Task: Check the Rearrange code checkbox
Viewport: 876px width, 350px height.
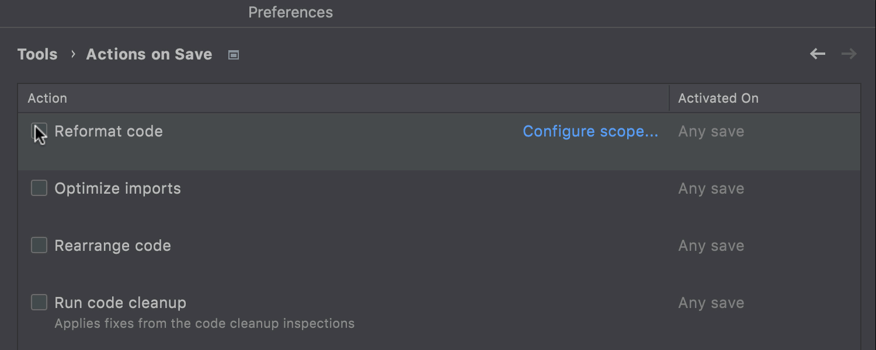Action: (39, 245)
